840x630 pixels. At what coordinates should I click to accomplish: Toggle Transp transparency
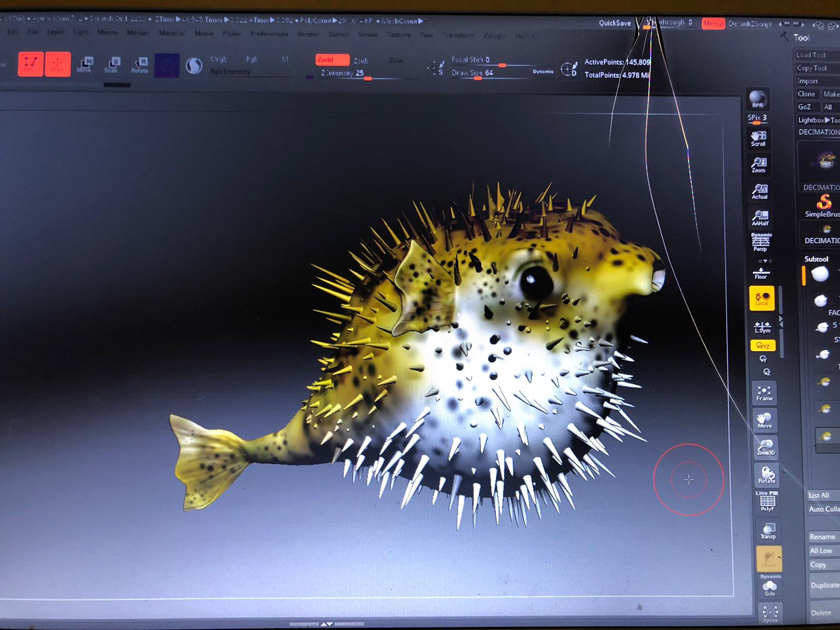768,530
